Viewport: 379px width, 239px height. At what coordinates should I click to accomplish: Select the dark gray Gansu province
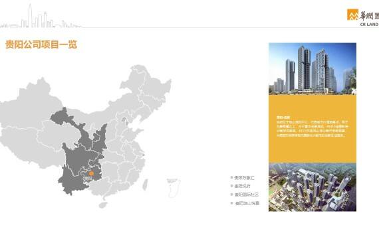(x=72, y=125)
